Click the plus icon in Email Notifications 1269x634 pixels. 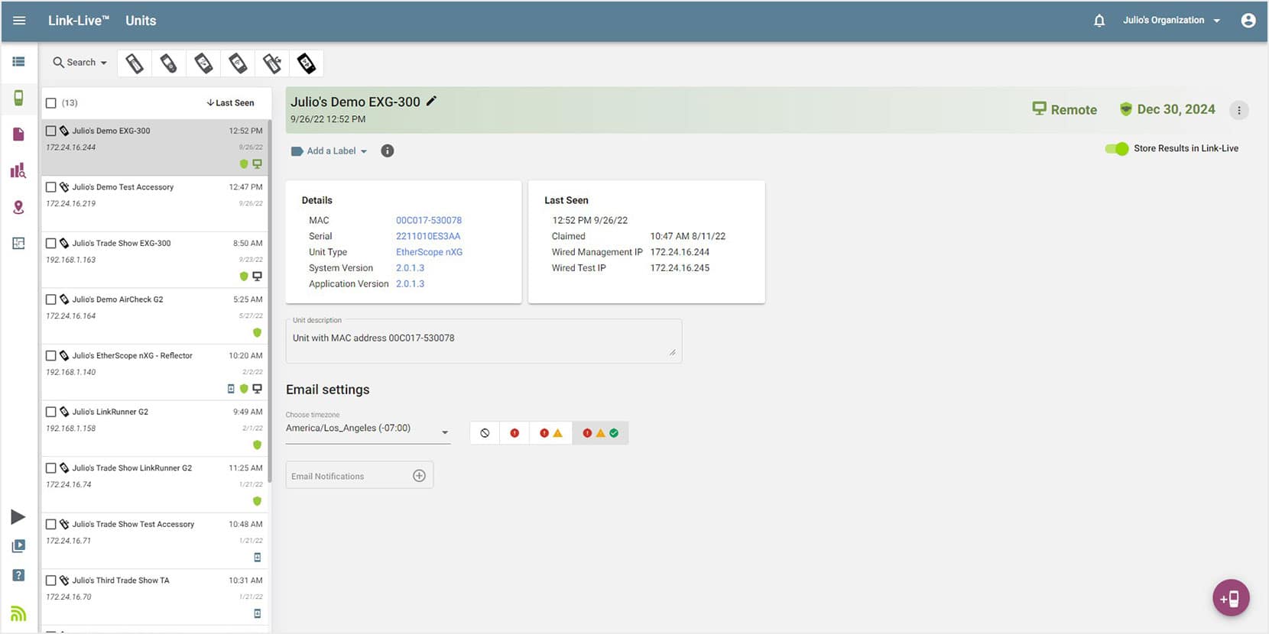pos(419,476)
